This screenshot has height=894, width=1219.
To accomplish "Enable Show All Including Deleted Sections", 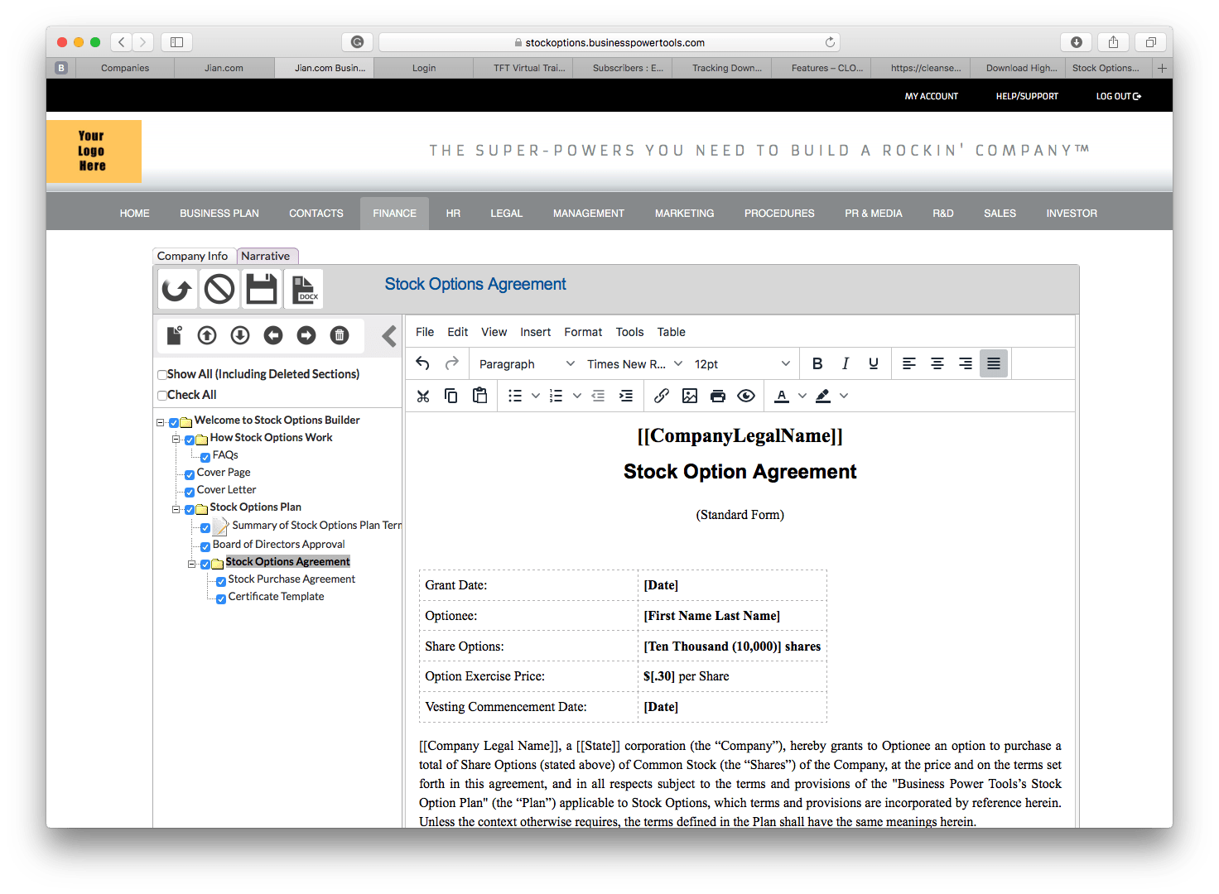I will point(162,374).
